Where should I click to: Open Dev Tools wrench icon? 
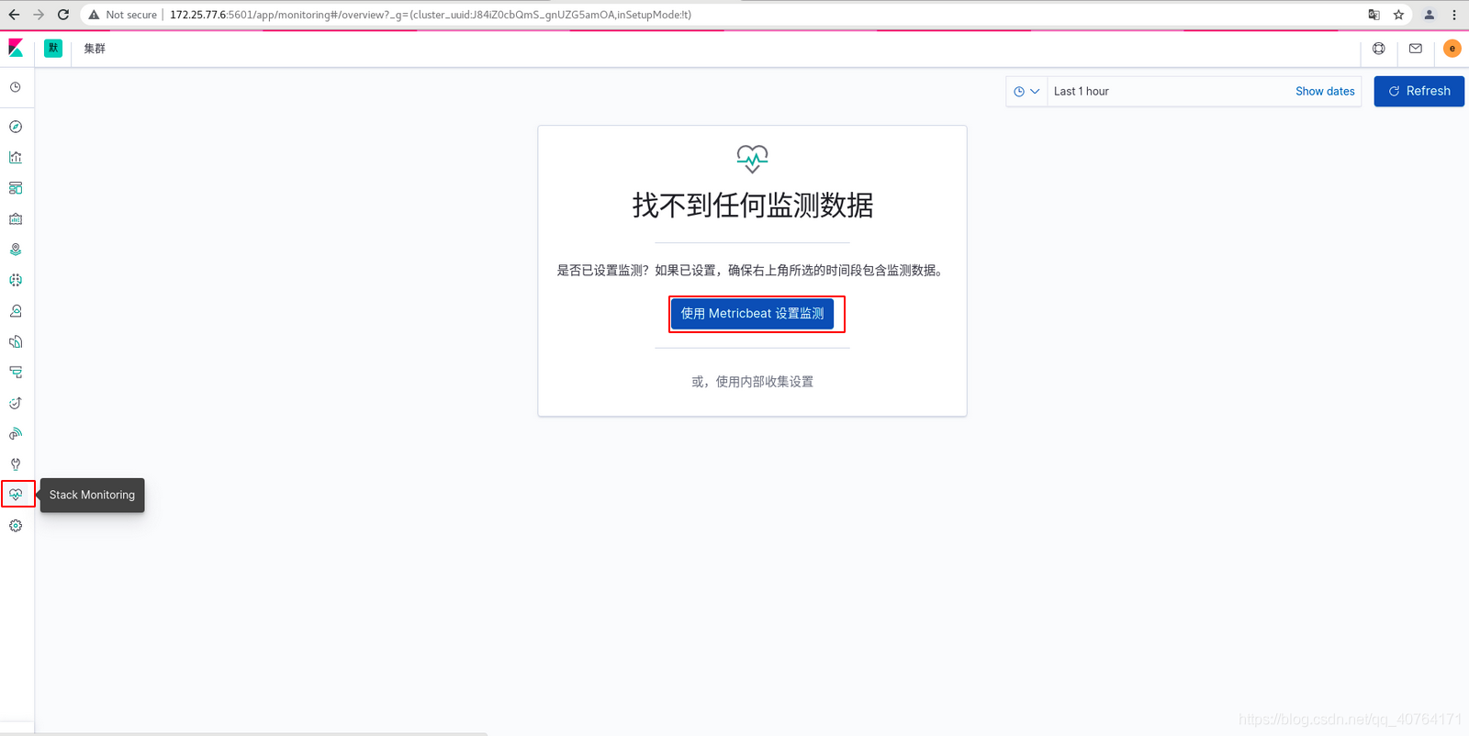(16, 464)
